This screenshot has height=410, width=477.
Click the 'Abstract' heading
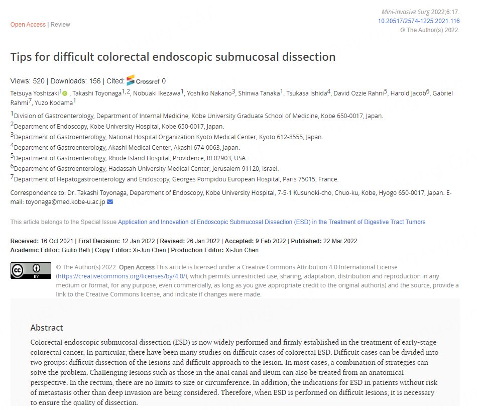(x=47, y=328)
